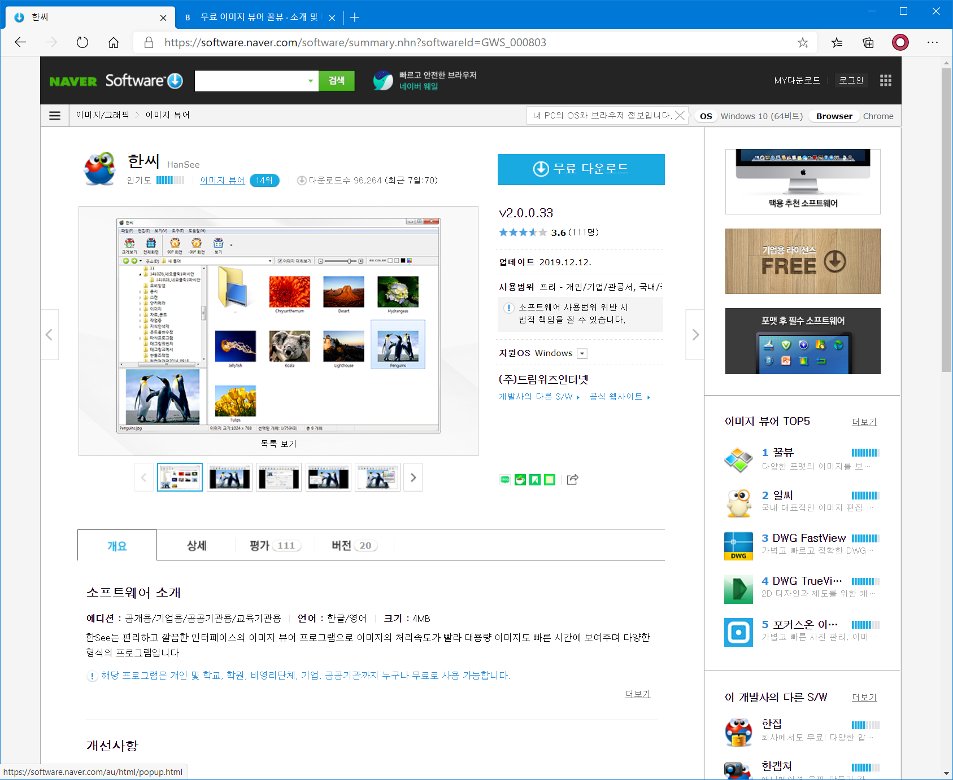This screenshot has width=953, height=780.
Task: Open the 버전 20 tab
Action: (354, 545)
